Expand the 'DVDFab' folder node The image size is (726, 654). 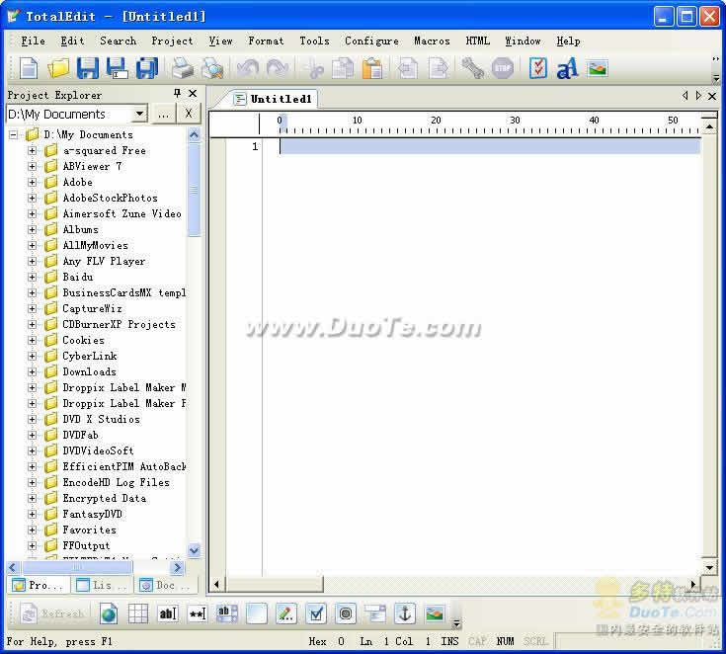point(32,435)
